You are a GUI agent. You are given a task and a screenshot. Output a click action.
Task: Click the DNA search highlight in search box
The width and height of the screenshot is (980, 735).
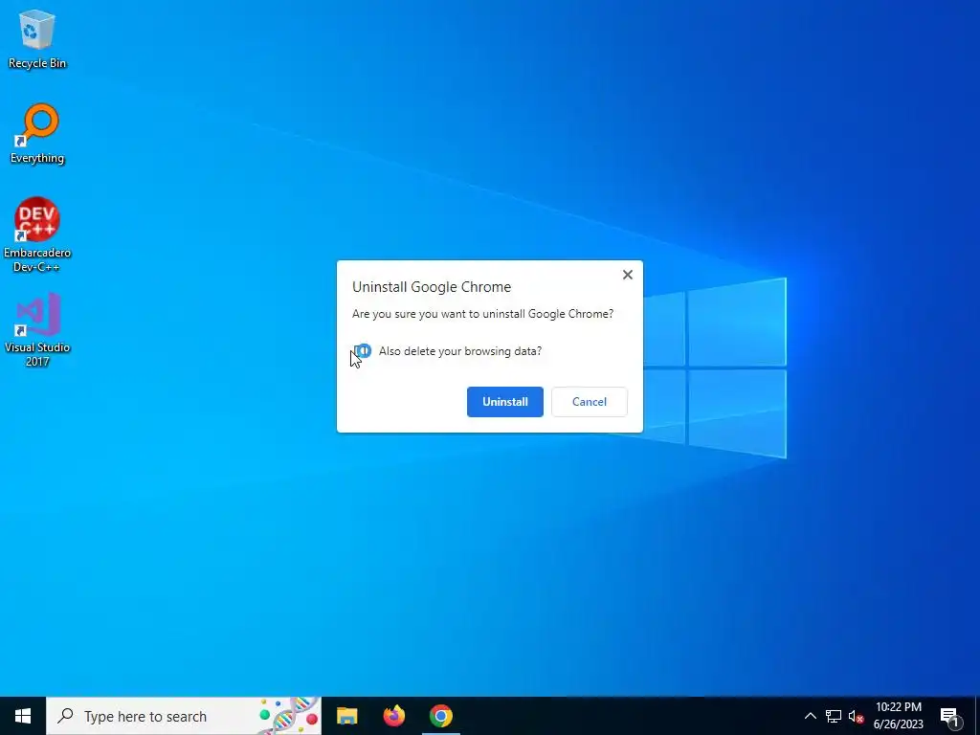[x=289, y=716]
